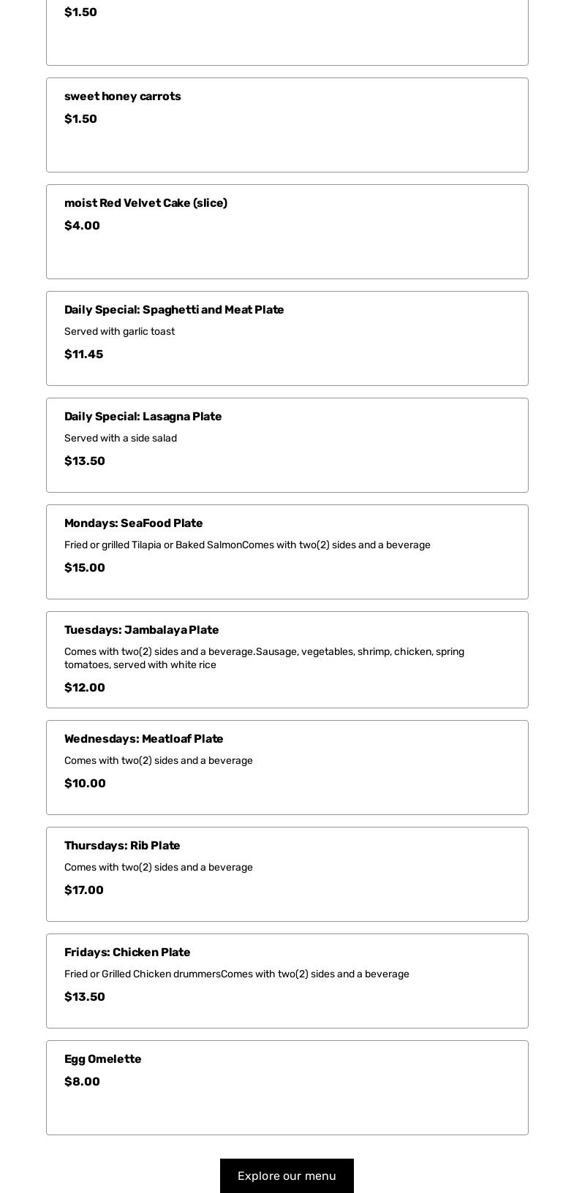Select the Fridays Chicken Plate item
The width and height of the screenshot is (574, 1193).
287,981
